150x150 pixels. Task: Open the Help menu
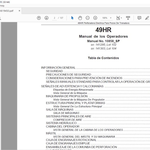pos(2,6)
